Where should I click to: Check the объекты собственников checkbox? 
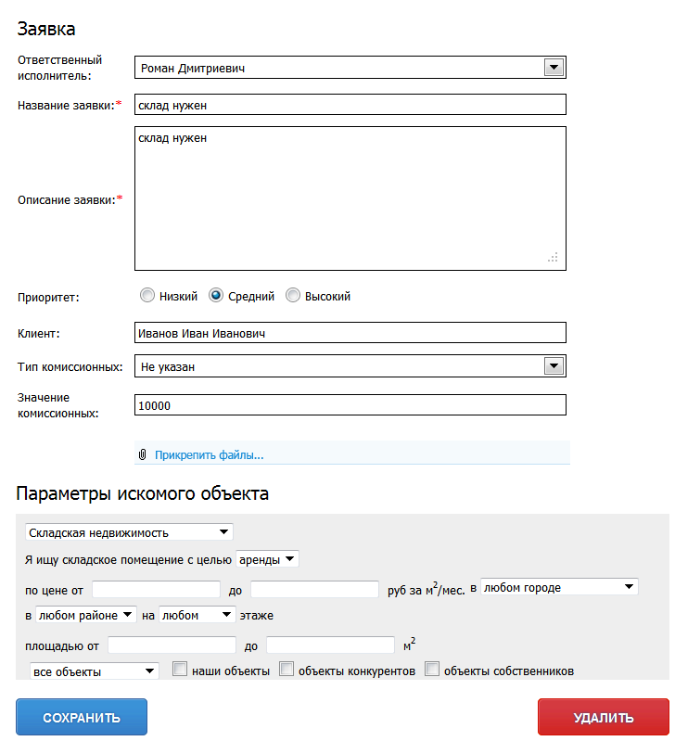click(432, 670)
